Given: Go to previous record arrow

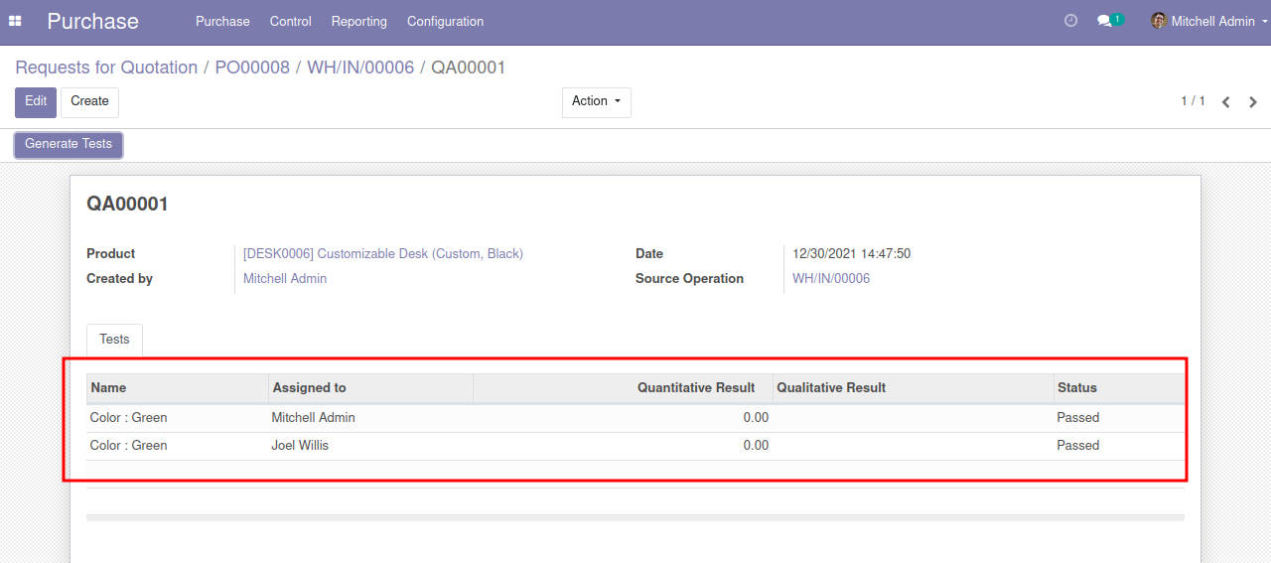Looking at the screenshot, I should [1226, 102].
